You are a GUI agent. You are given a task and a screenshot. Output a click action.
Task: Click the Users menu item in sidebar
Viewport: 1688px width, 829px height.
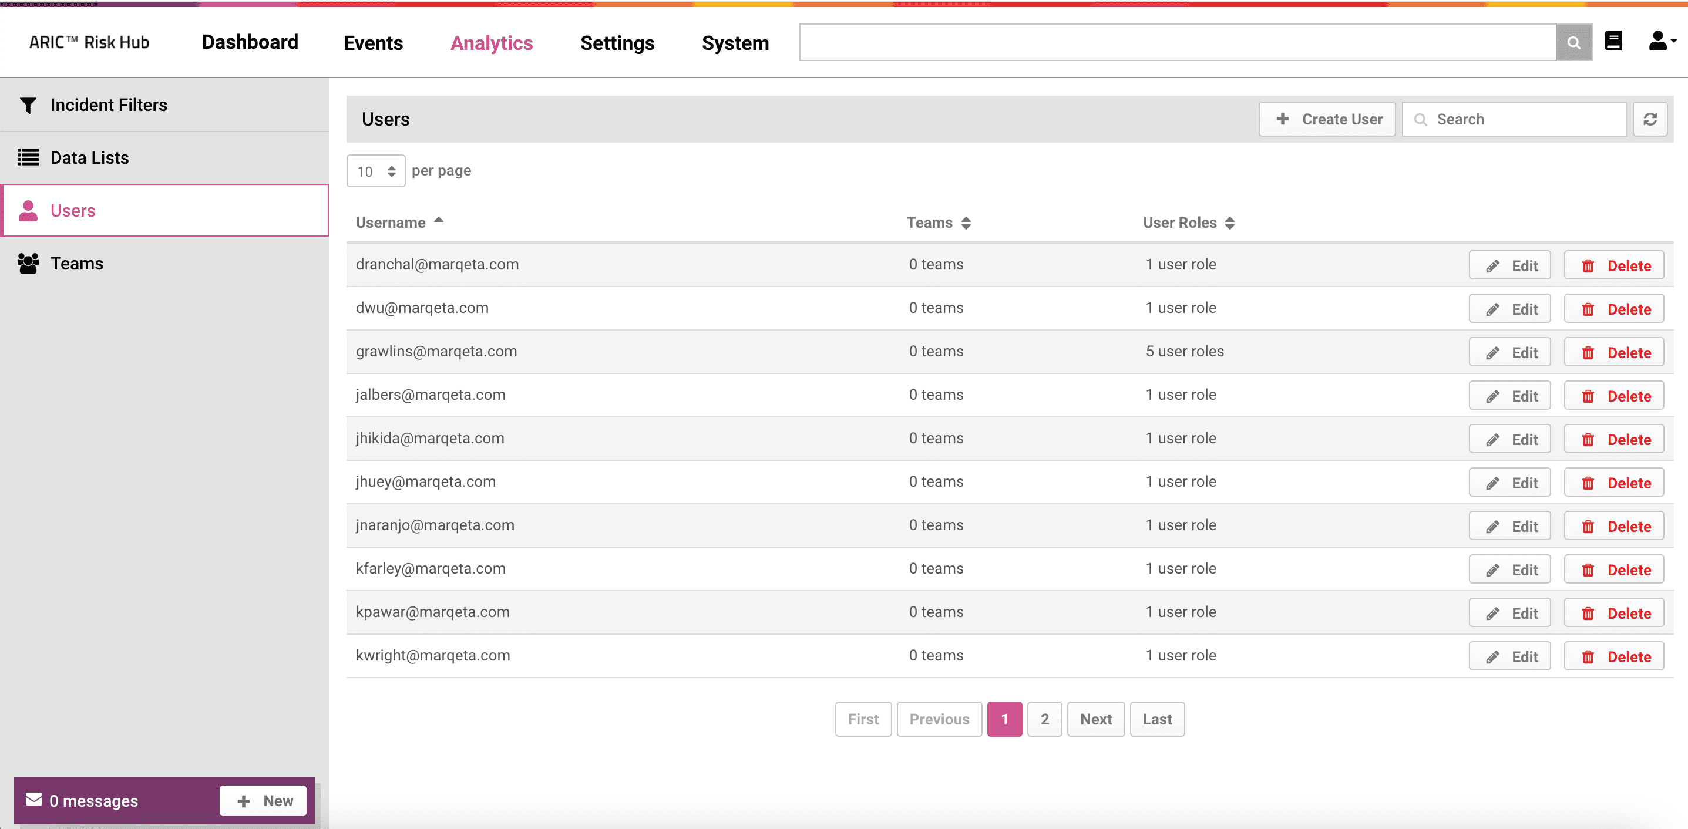(164, 210)
